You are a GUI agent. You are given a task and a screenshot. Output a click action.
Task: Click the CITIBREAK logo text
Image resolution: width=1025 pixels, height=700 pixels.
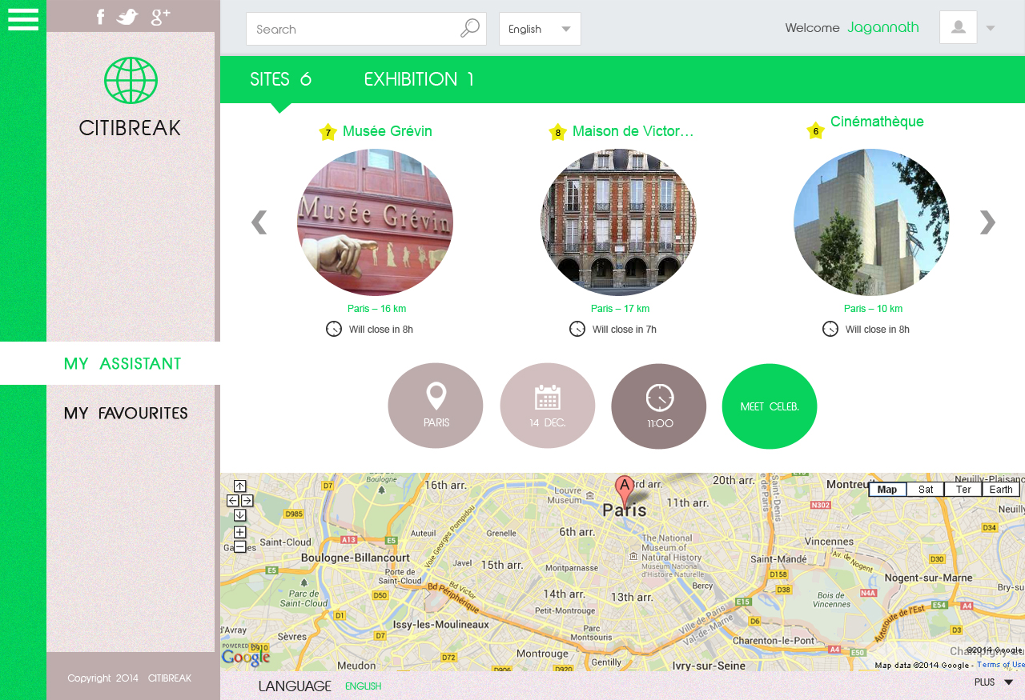pos(130,127)
